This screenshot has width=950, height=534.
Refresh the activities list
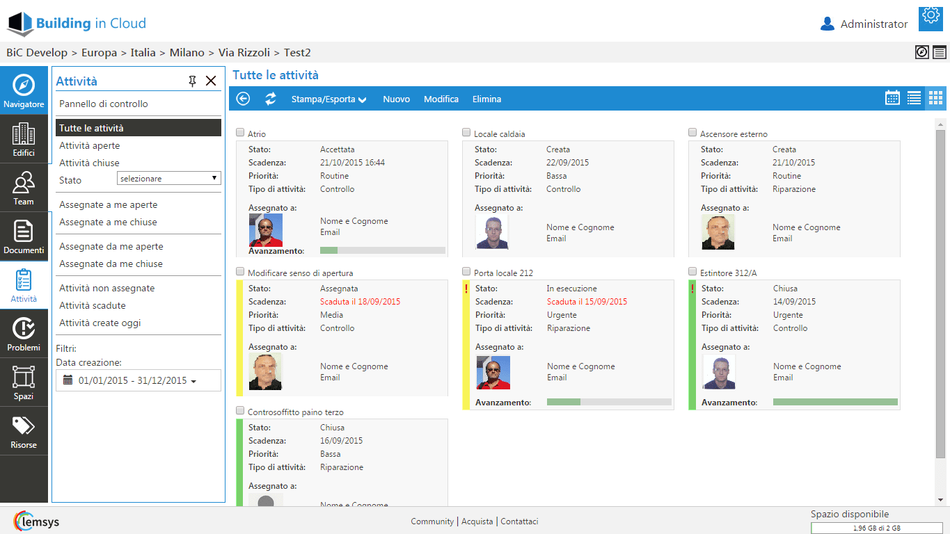click(x=271, y=99)
